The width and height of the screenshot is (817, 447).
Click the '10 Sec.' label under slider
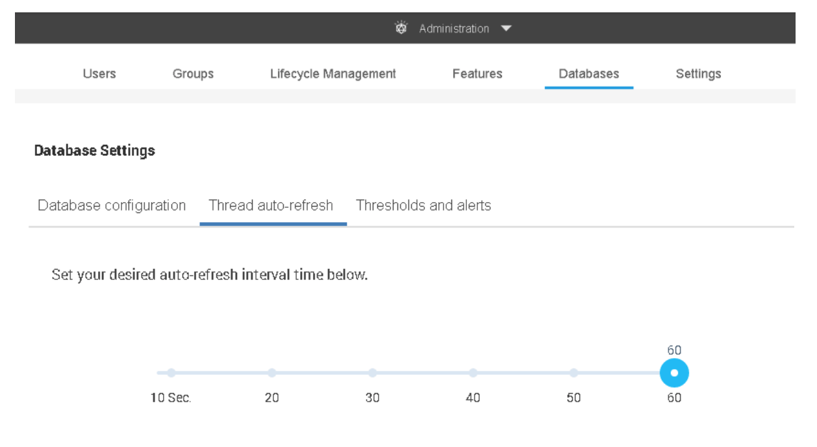tap(171, 399)
